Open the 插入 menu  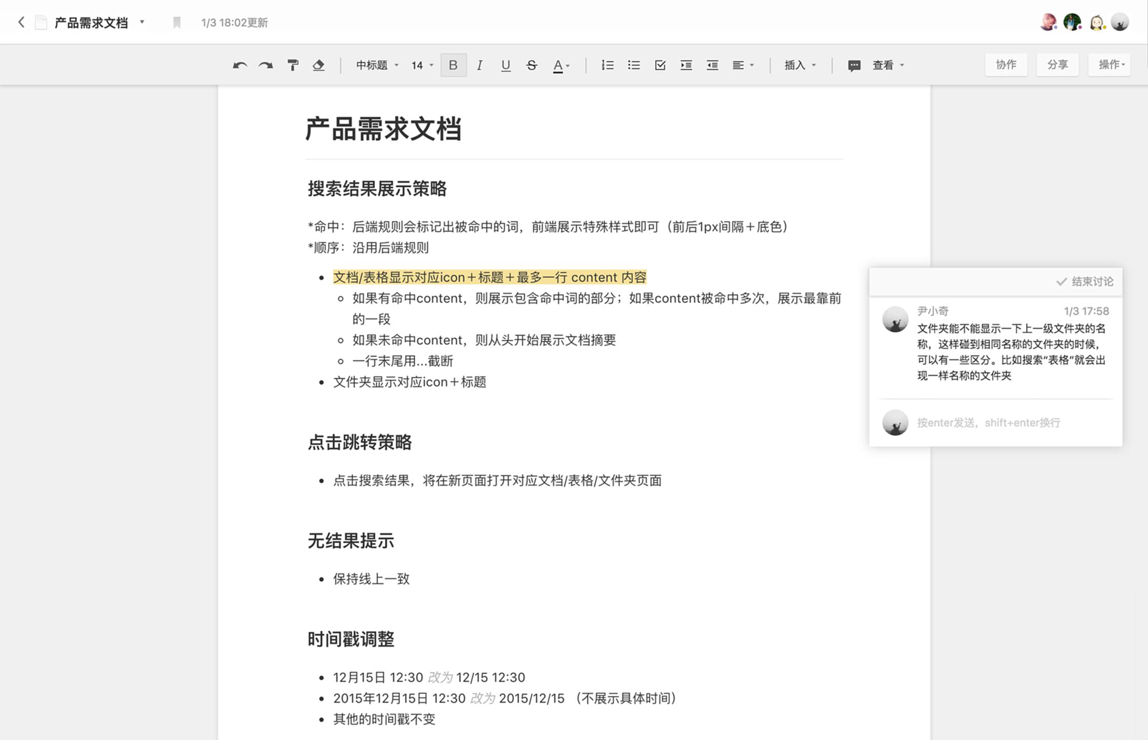pos(799,65)
